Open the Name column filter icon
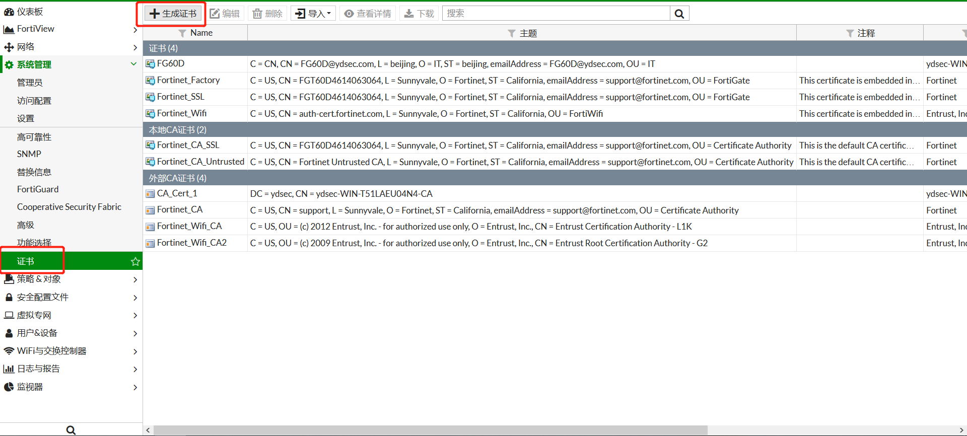The width and height of the screenshot is (967, 436). [x=182, y=33]
